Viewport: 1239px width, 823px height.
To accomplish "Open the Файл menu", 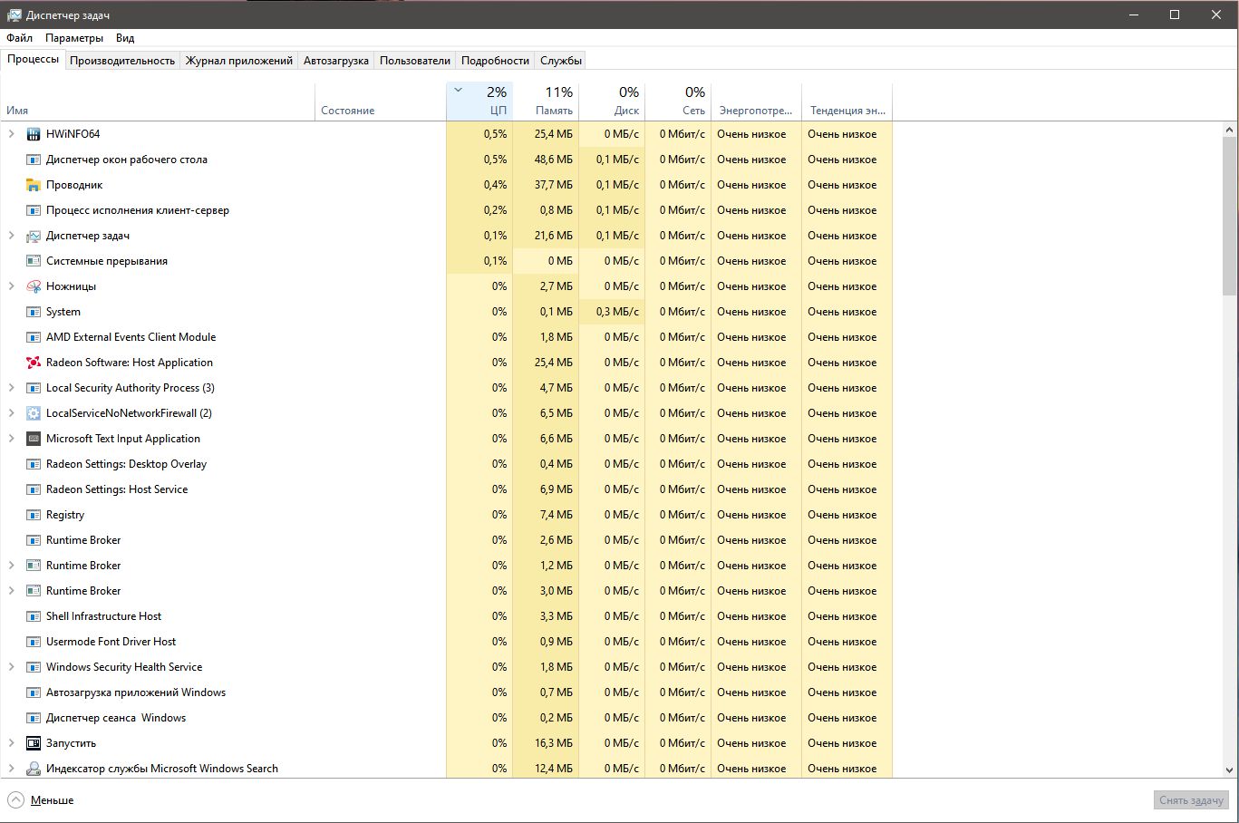I will [x=19, y=38].
